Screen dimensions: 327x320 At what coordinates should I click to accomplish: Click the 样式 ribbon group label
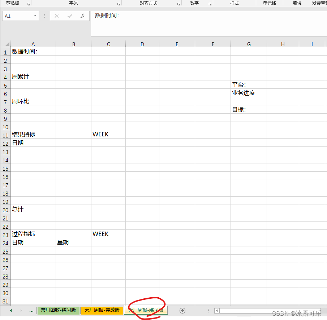[x=235, y=3]
